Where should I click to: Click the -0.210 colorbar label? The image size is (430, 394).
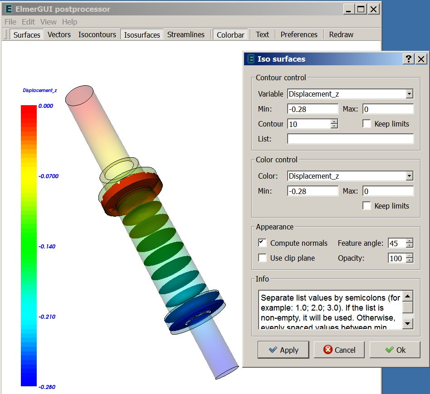tap(47, 316)
